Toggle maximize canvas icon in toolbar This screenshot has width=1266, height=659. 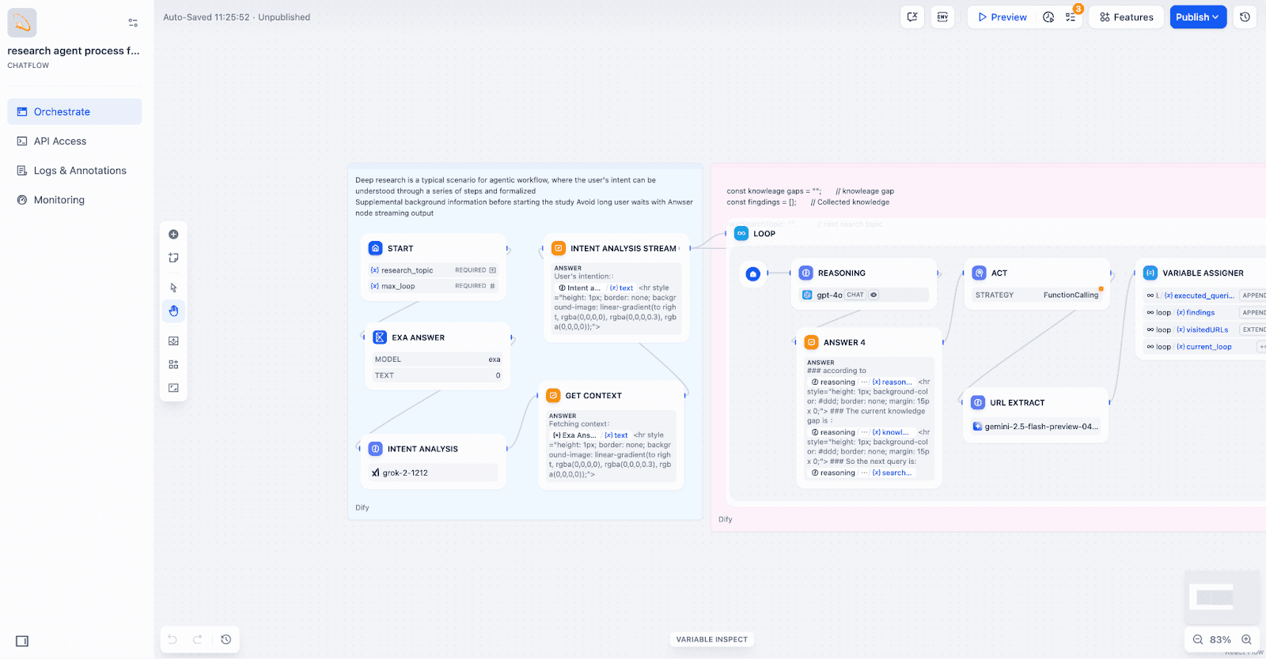tap(173, 388)
